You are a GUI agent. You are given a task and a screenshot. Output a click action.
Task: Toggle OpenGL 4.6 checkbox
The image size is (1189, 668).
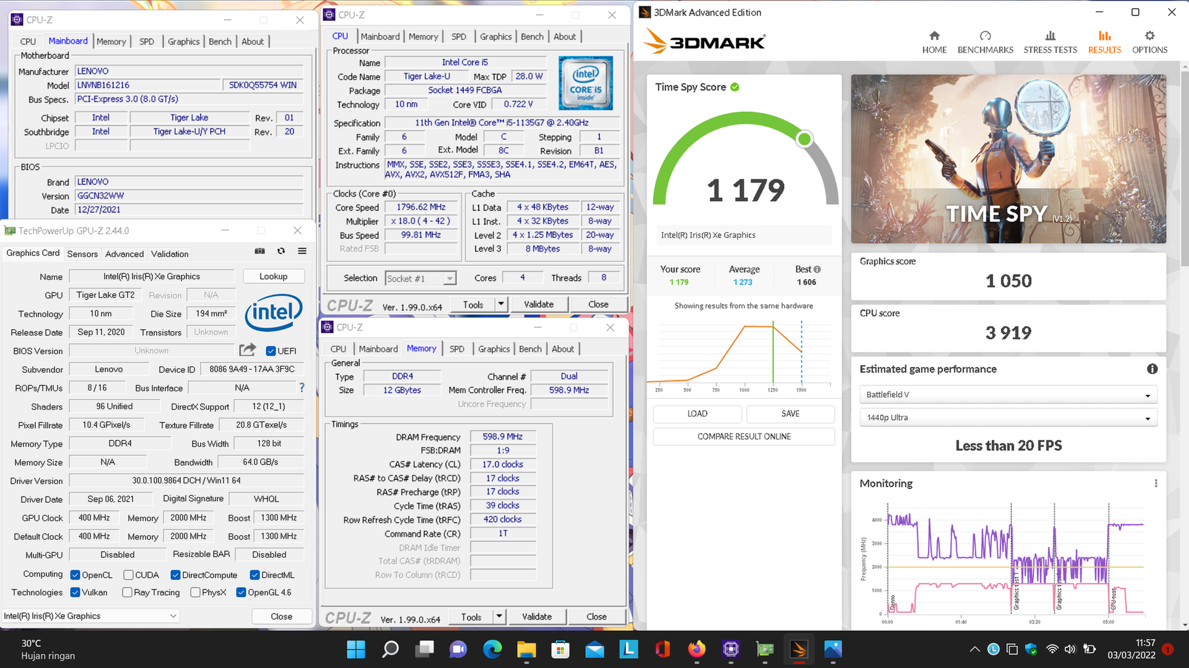(x=241, y=593)
